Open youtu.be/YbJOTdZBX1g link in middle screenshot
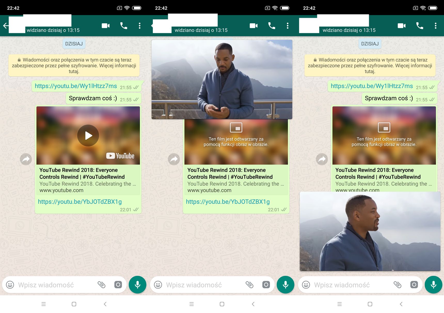Screen dimensions: 444x313 pyautogui.click(x=228, y=202)
